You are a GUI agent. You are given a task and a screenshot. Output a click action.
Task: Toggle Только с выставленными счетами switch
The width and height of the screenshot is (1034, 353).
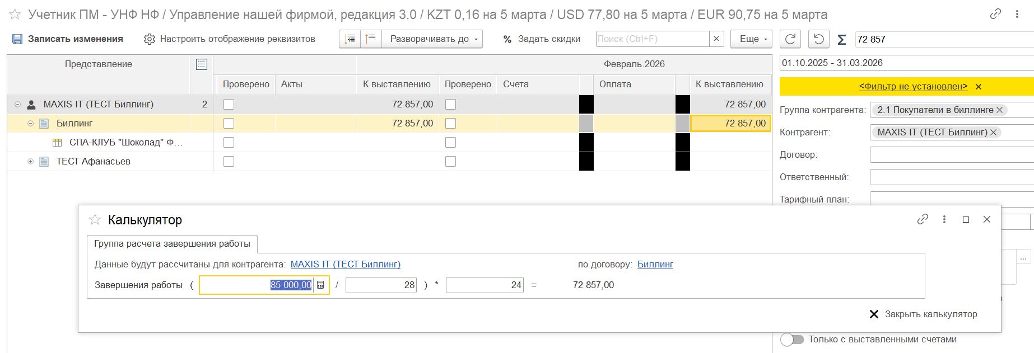coord(792,340)
